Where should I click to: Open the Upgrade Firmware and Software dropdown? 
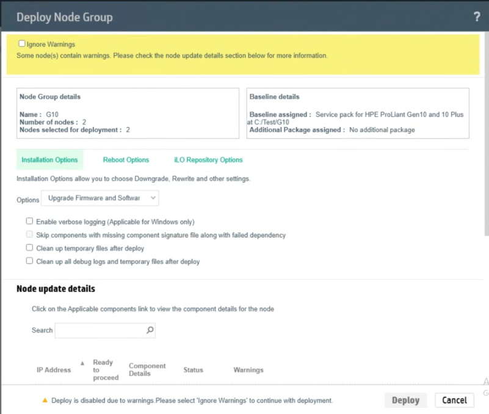point(100,198)
